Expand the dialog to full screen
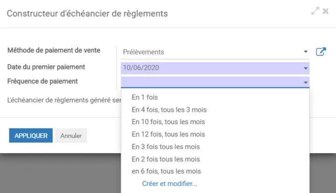Viewport: 336px width, 193px height. [315, 11]
